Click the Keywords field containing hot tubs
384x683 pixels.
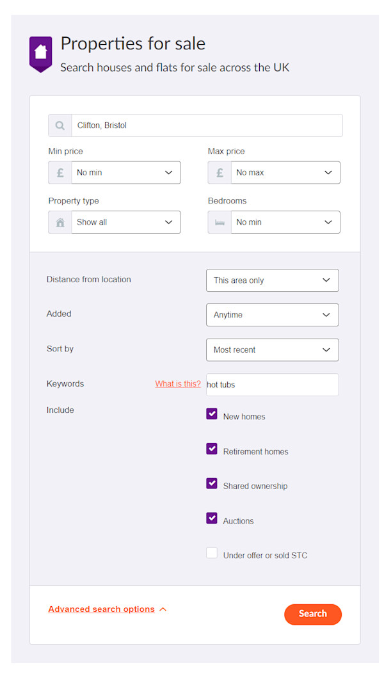[273, 385]
